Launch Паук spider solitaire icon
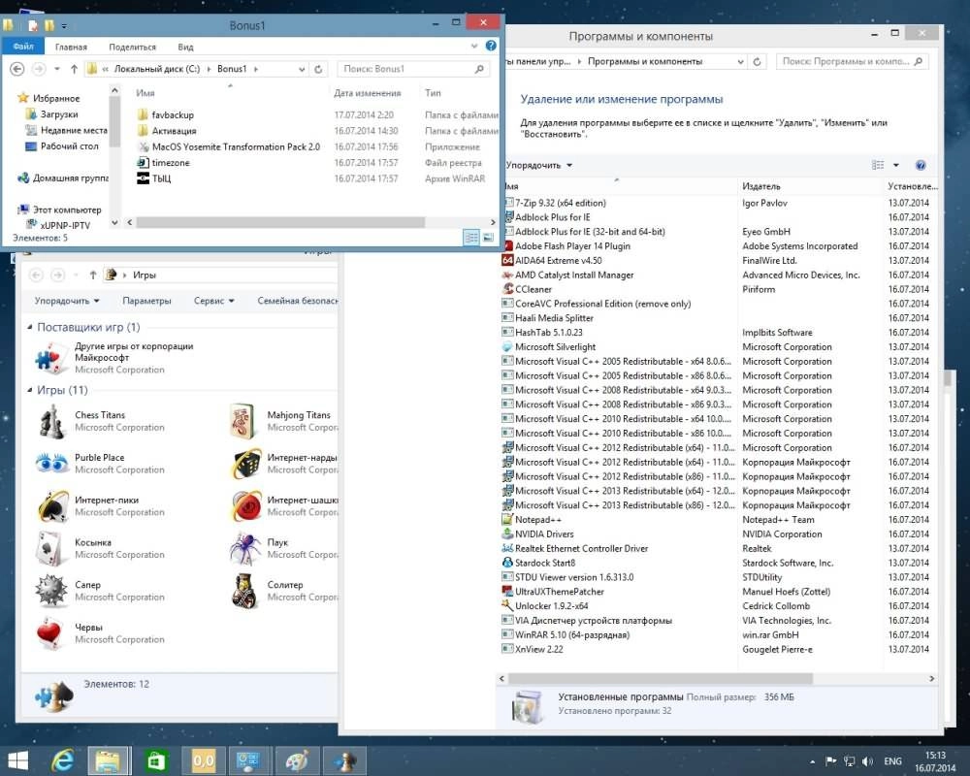970x776 pixels. point(245,548)
